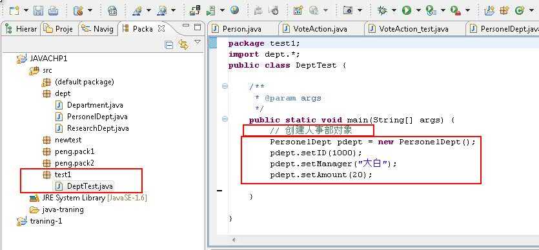Select the JAVACHP1 project node
539x250 pixels.
click(48, 59)
